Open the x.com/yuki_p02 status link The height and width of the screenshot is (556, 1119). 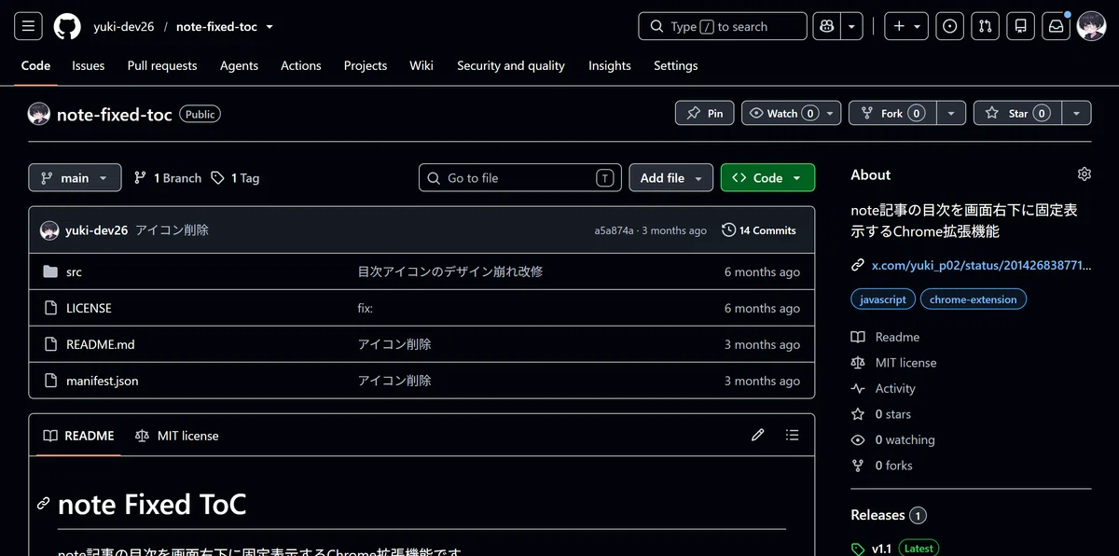point(981,265)
